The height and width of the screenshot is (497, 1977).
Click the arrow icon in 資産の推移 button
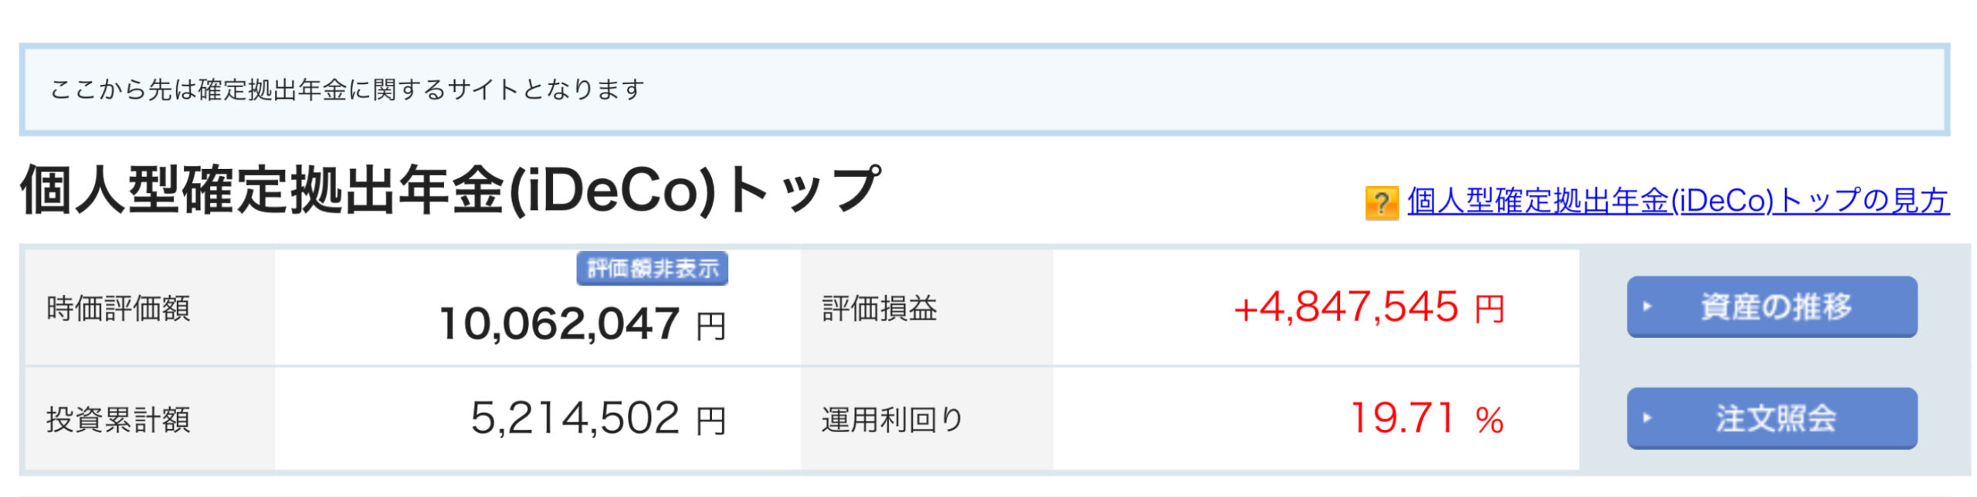1646,306
